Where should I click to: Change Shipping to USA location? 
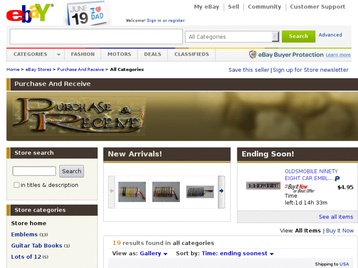click(x=344, y=264)
